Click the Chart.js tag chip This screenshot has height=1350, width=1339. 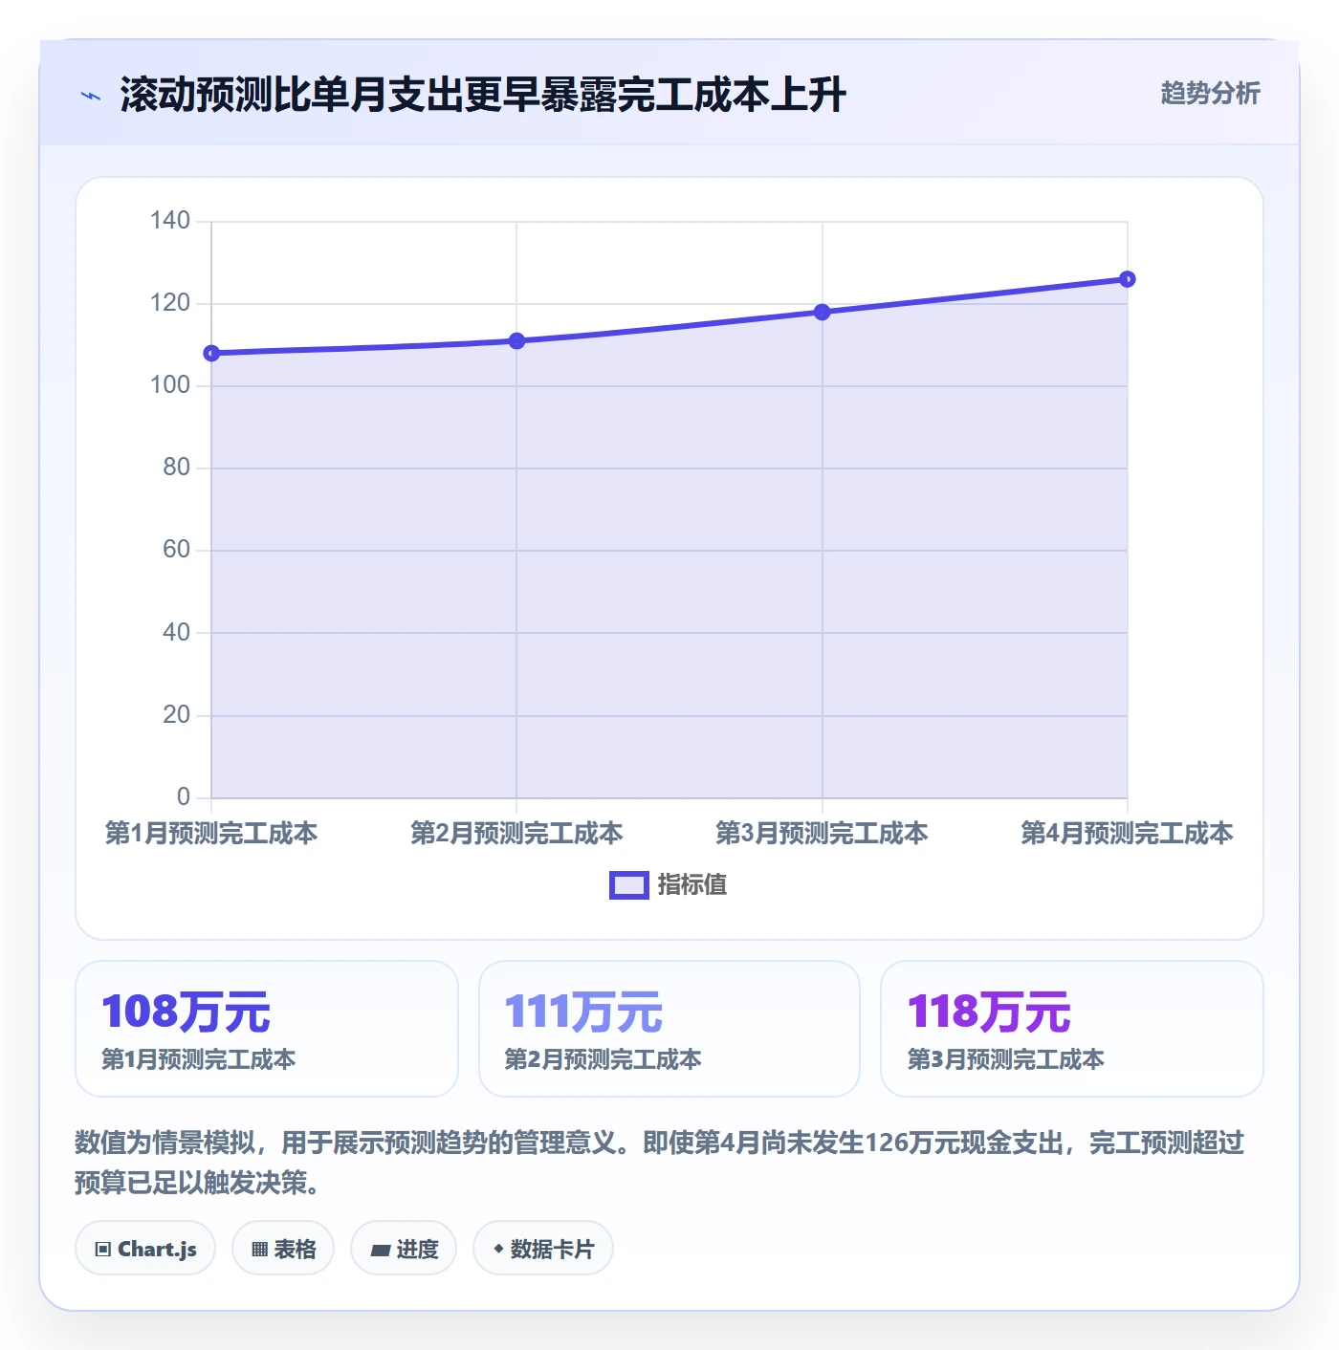pyautogui.click(x=145, y=1249)
